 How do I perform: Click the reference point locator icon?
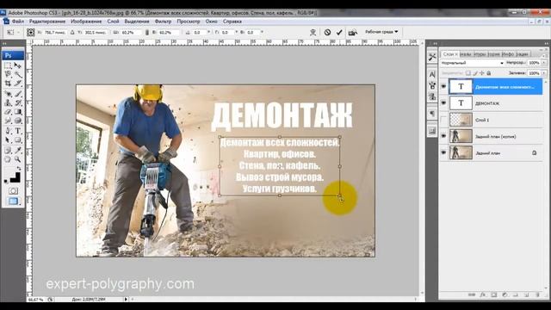coord(31,33)
